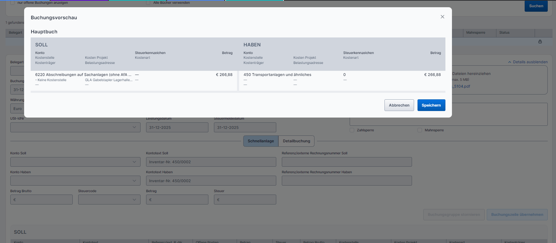Image resolution: width=556 pixels, height=243 pixels.
Task: Open the Steuercode dropdown
Action: click(x=109, y=200)
